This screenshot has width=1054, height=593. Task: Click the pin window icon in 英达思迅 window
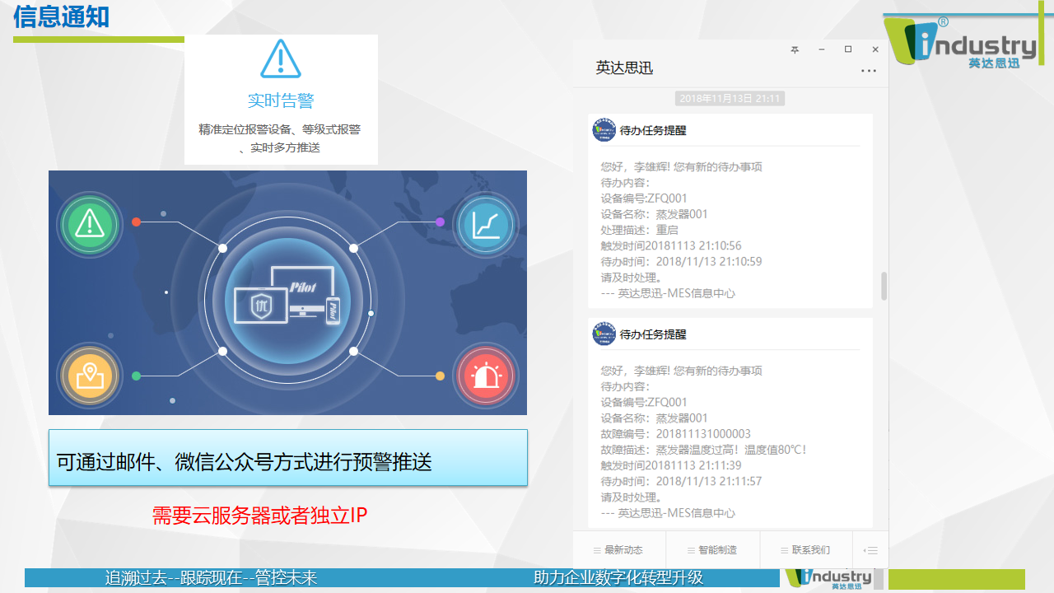pyautogui.click(x=795, y=50)
